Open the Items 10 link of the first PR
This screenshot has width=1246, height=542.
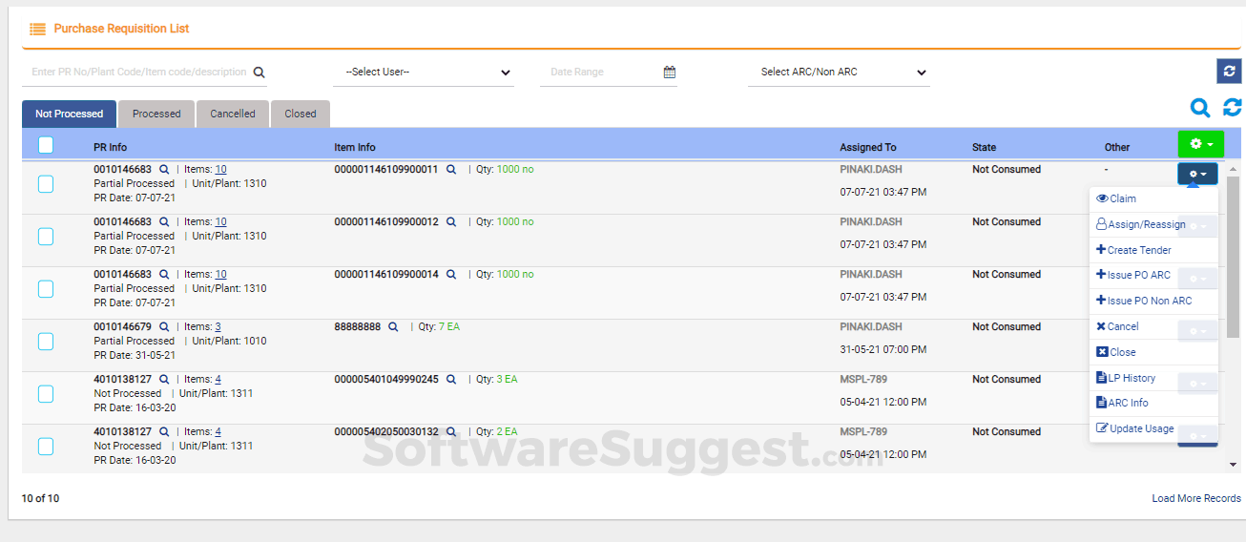coord(220,170)
